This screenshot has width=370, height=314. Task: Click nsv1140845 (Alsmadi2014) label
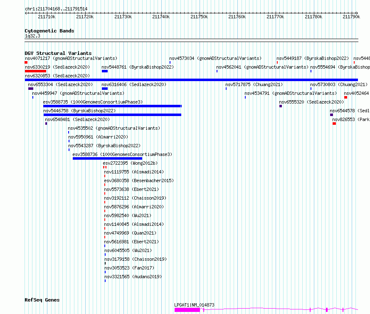(134, 224)
